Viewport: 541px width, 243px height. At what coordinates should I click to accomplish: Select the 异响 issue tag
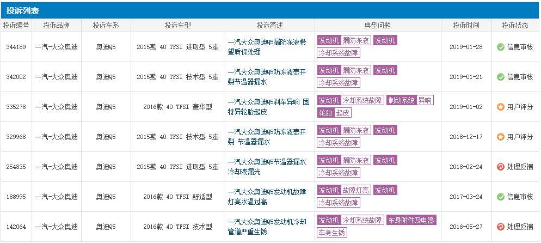click(425, 100)
